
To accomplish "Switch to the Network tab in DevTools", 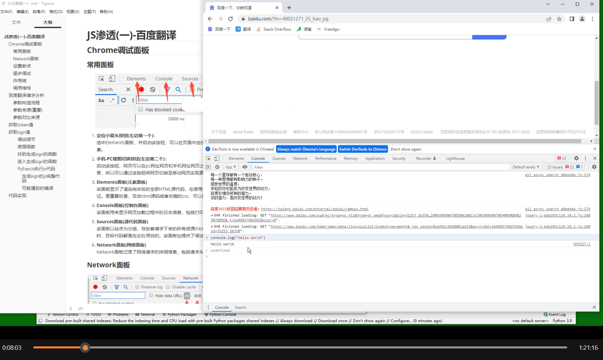I will (300, 159).
